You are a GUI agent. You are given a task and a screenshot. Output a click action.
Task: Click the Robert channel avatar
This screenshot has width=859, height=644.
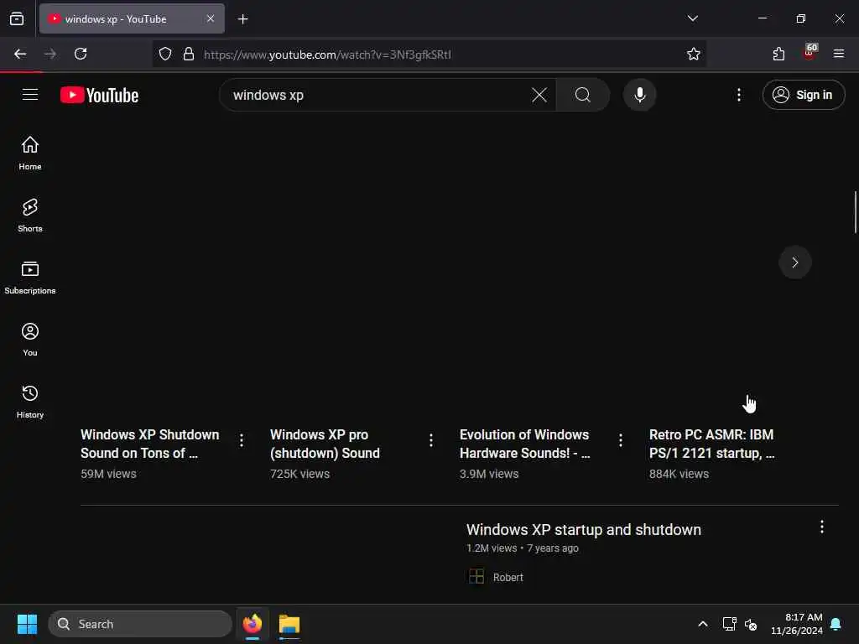[476, 576]
